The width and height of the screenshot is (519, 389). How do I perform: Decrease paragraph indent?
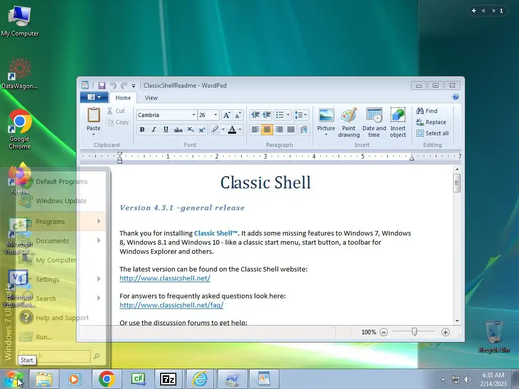[x=255, y=115]
